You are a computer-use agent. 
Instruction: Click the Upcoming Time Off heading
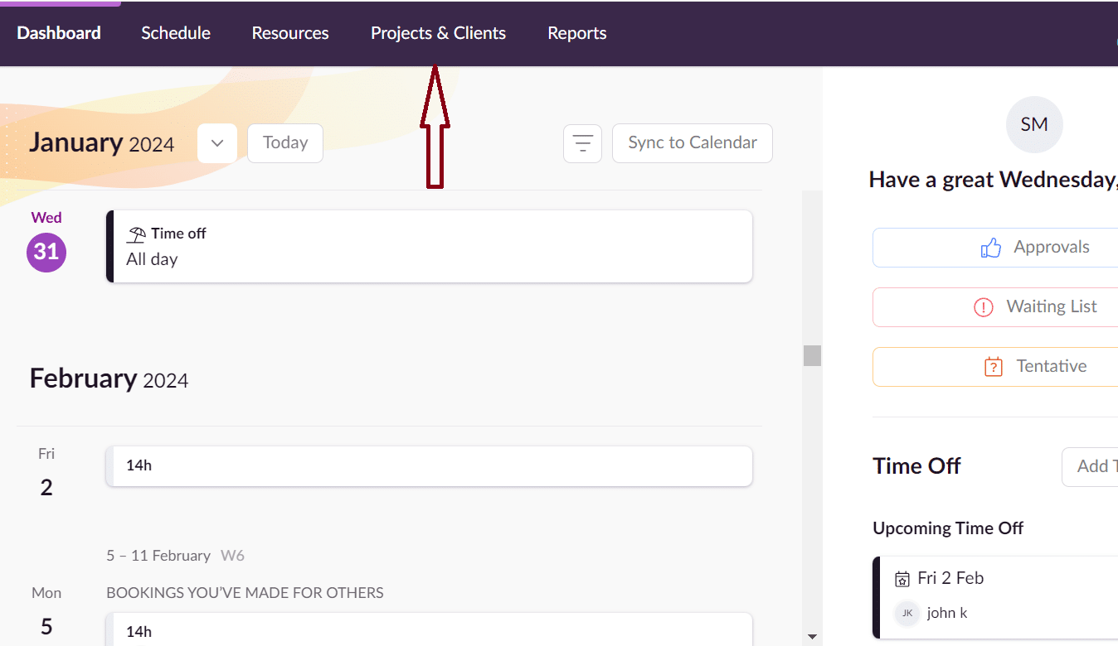pyautogui.click(x=948, y=528)
